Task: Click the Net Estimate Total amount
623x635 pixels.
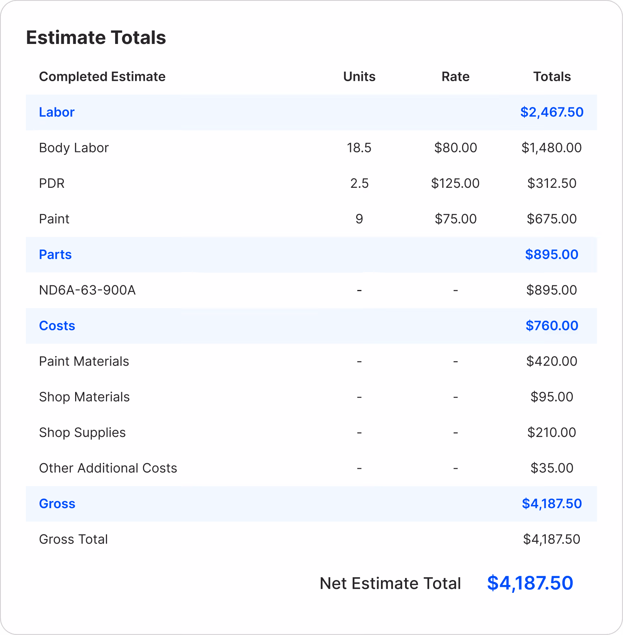Action: [x=530, y=583]
